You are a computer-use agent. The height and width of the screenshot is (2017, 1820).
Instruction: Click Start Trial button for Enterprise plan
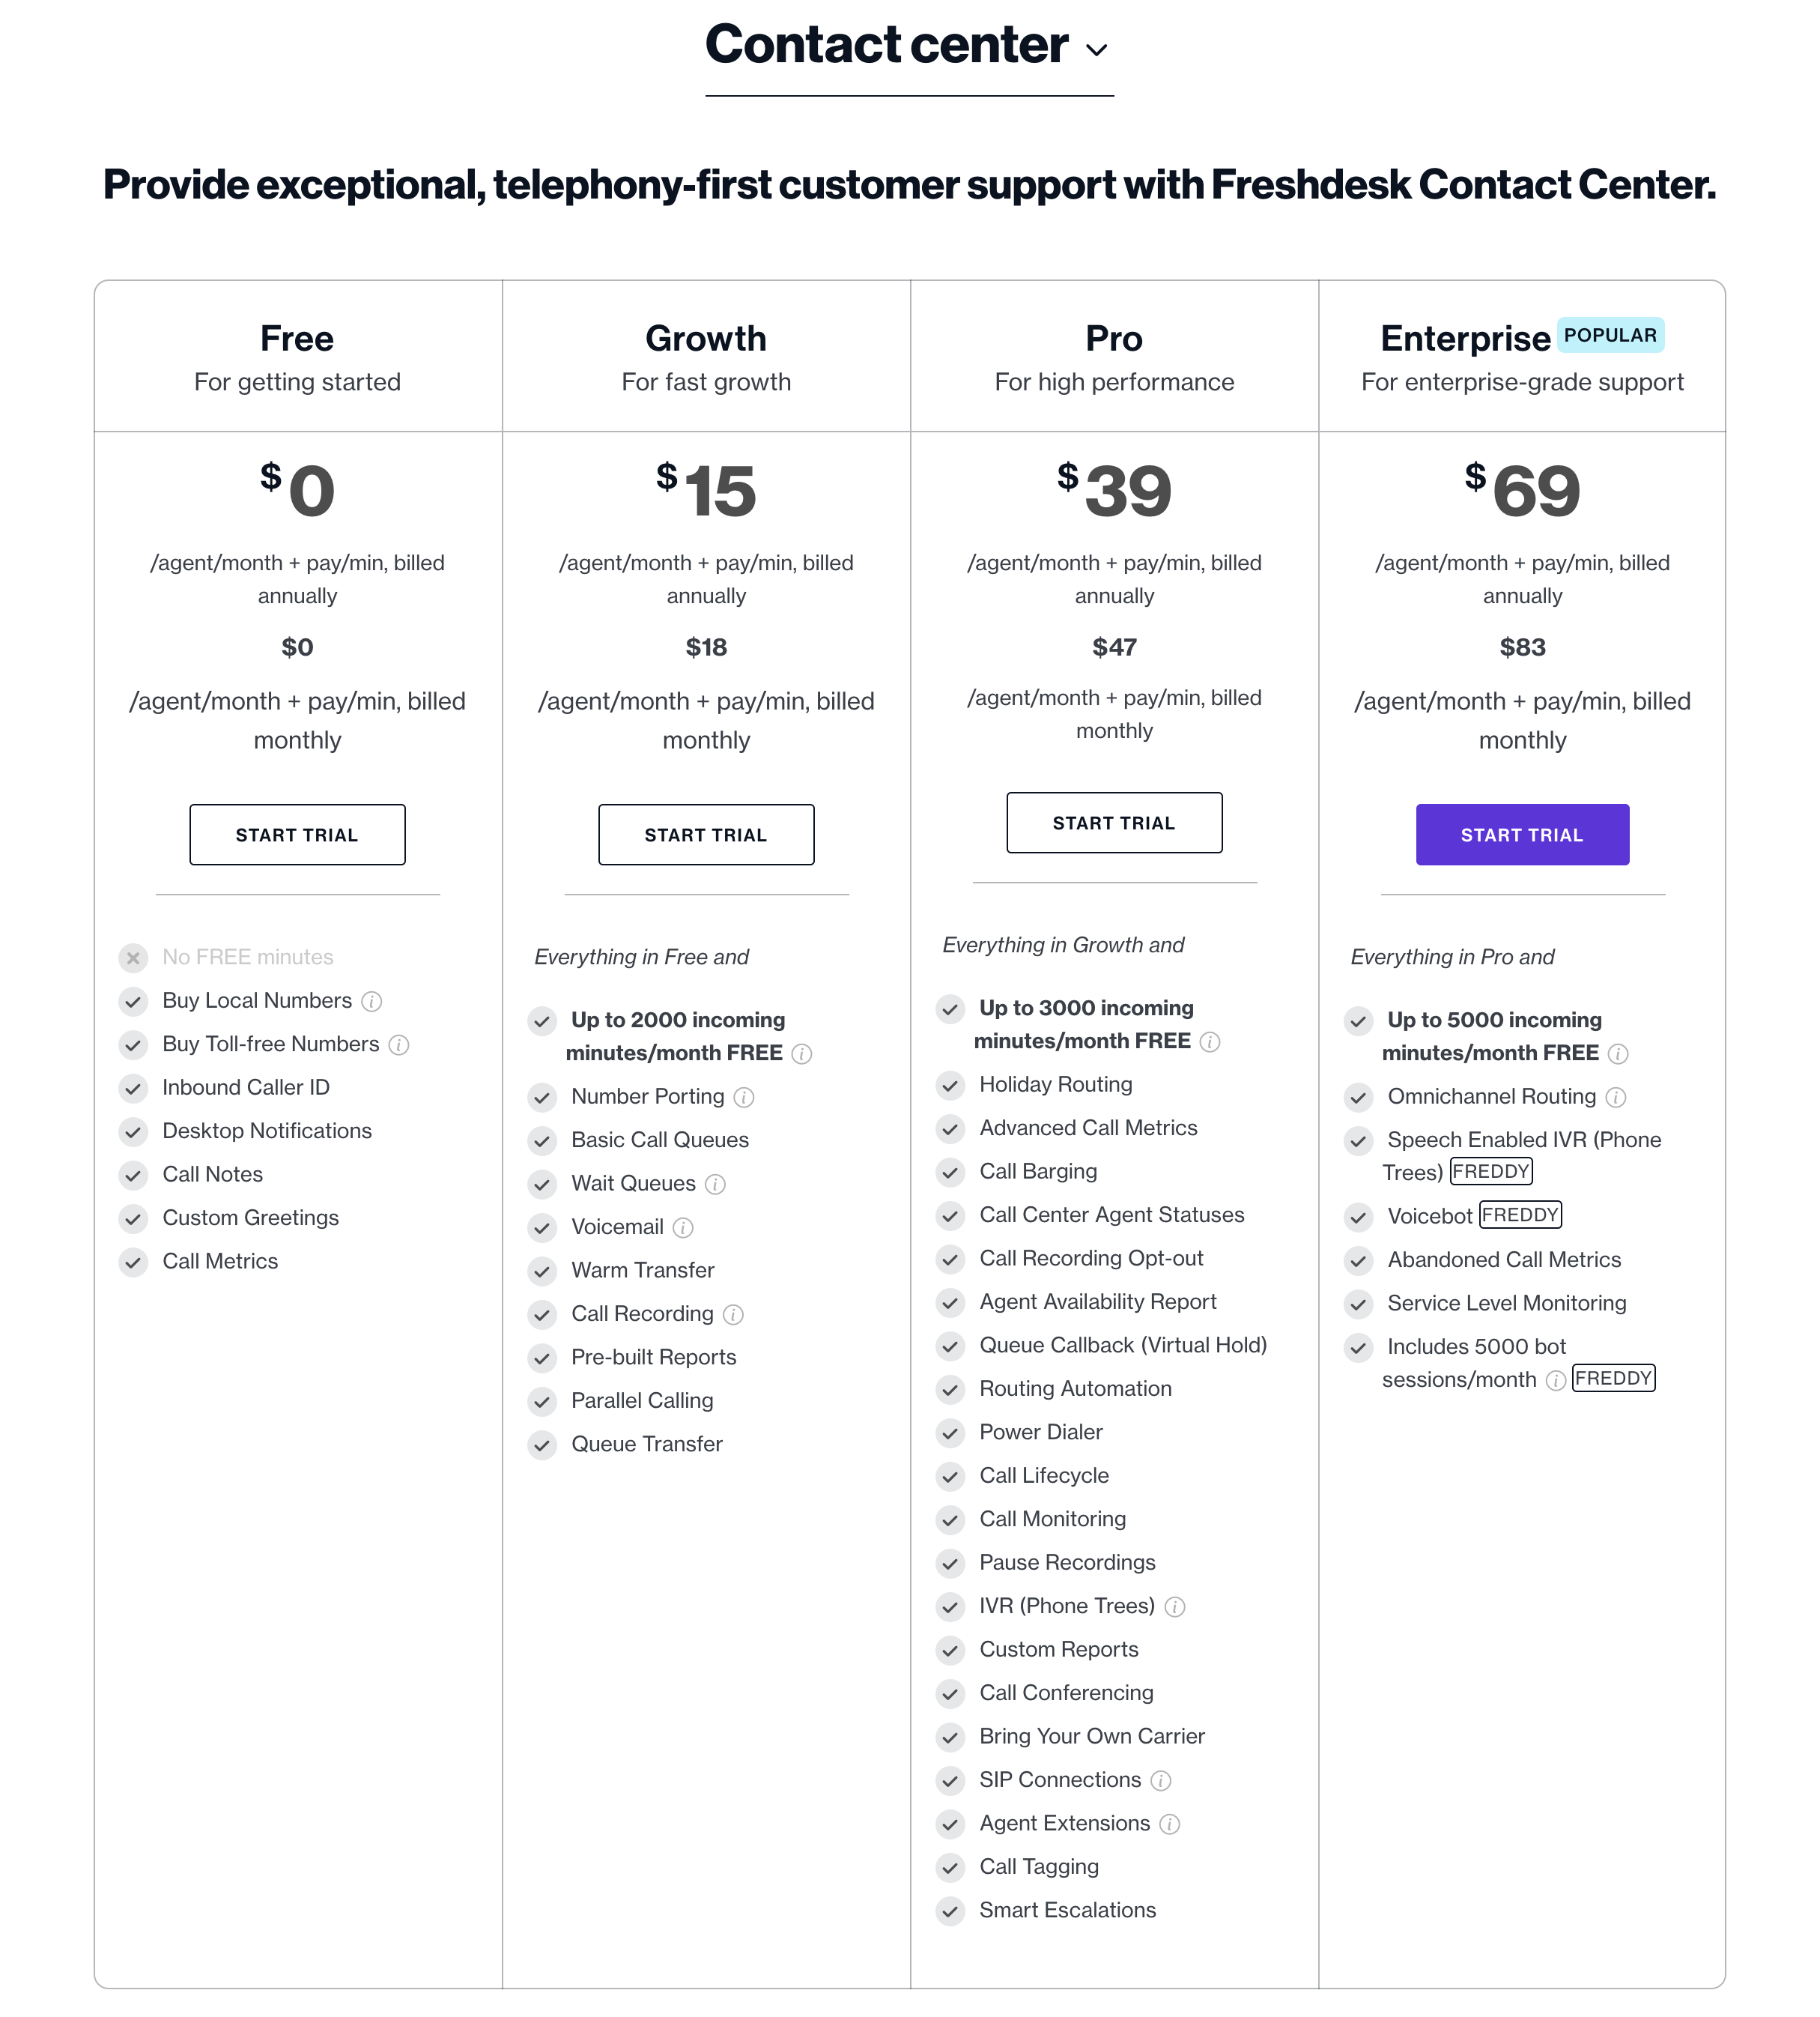[1521, 835]
